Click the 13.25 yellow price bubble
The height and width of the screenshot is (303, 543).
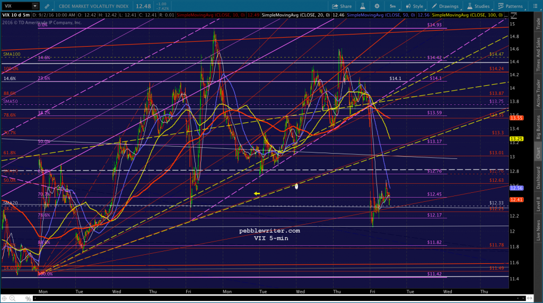[x=516, y=139]
